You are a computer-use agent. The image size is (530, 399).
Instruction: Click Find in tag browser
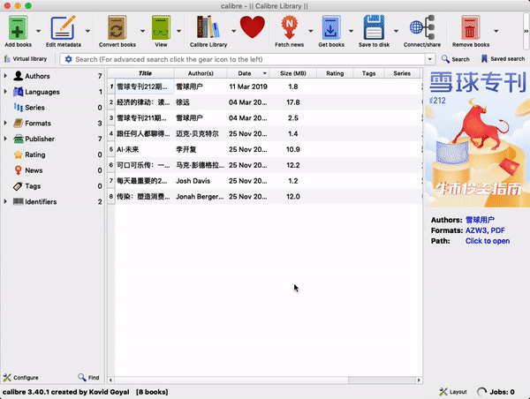(88, 378)
